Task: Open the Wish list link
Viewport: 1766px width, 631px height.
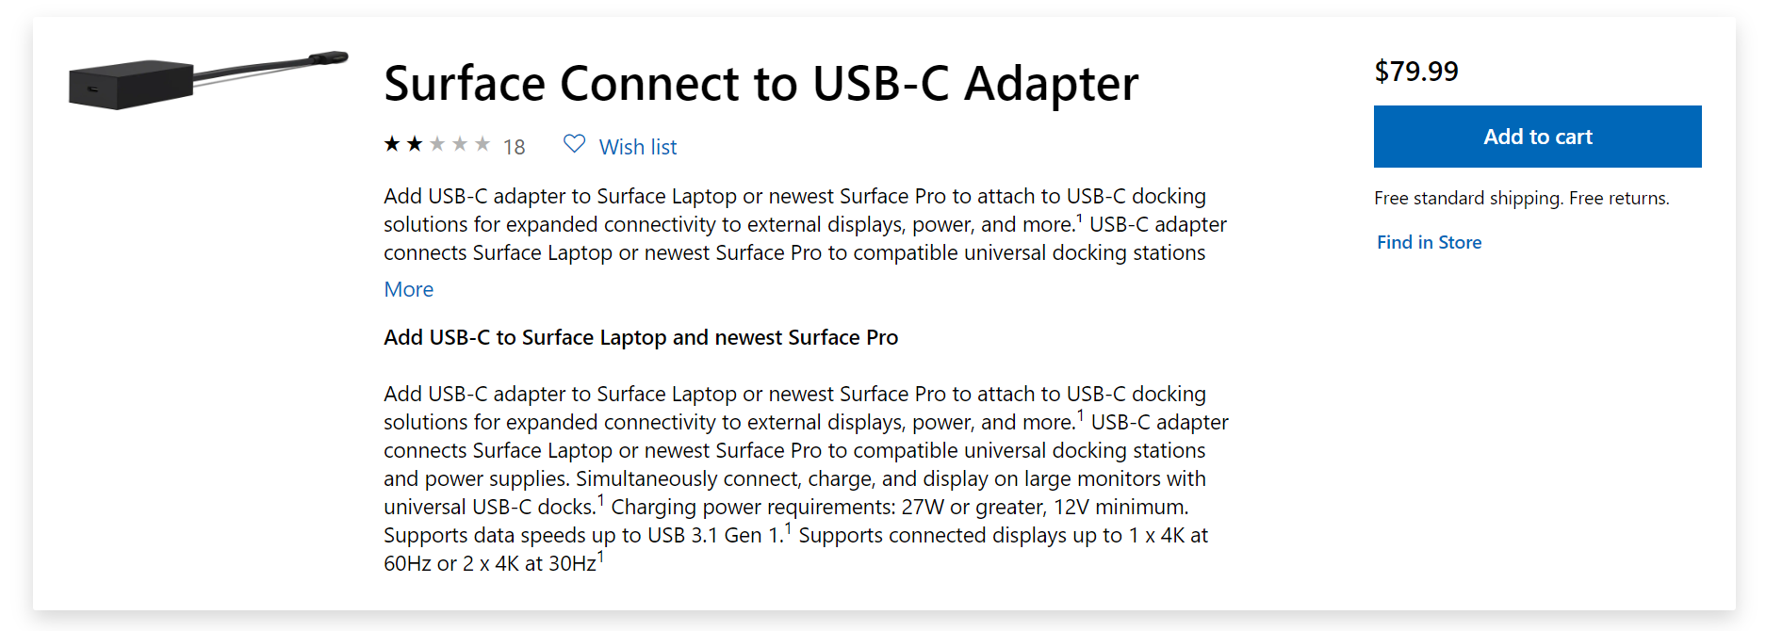Action: 638,147
